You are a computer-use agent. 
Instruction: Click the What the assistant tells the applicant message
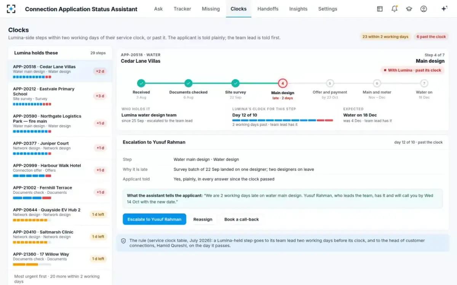click(283, 199)
